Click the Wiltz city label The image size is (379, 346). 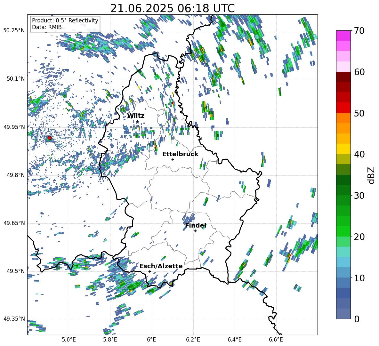coord(136,116)
